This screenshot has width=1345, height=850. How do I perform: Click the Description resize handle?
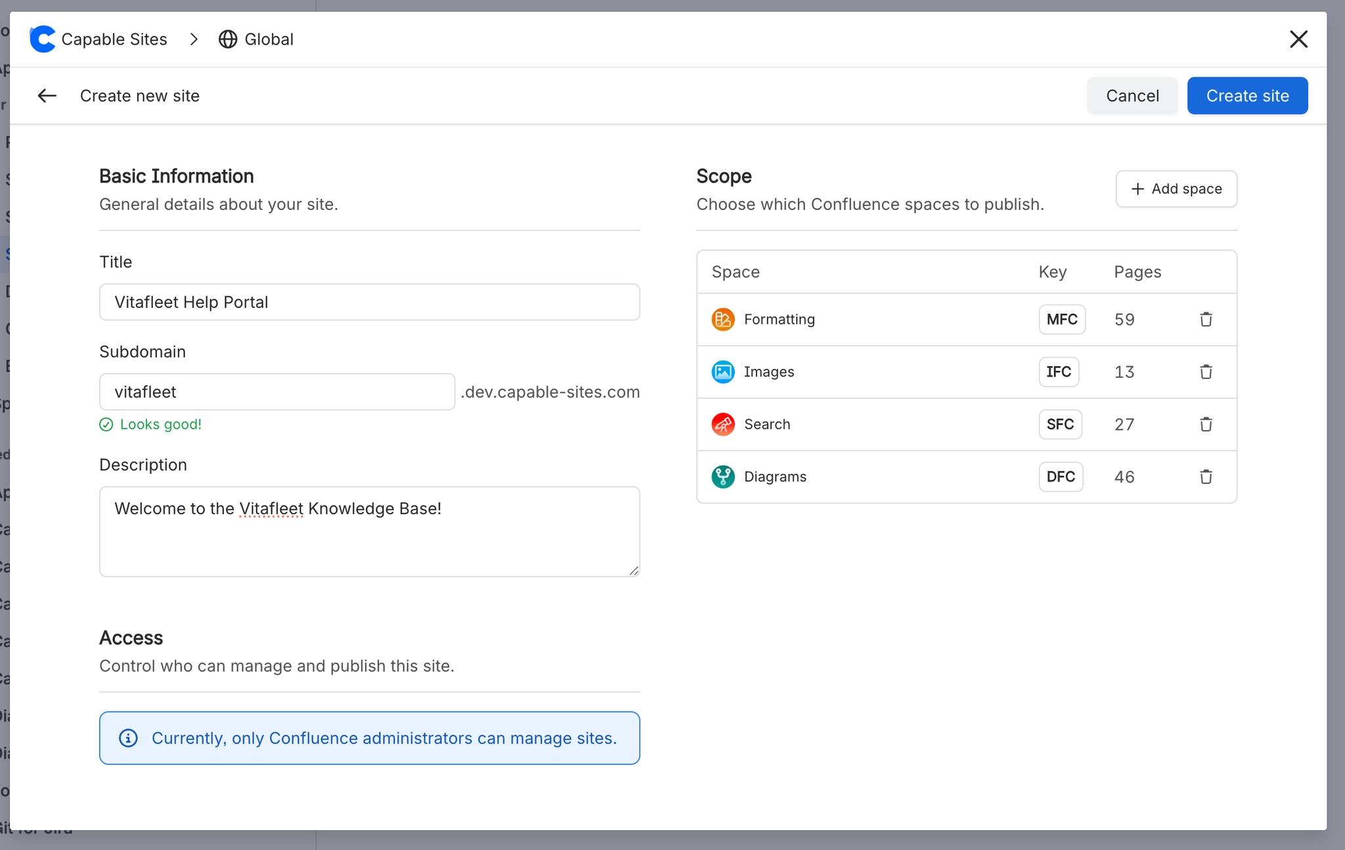pos(634,571)
